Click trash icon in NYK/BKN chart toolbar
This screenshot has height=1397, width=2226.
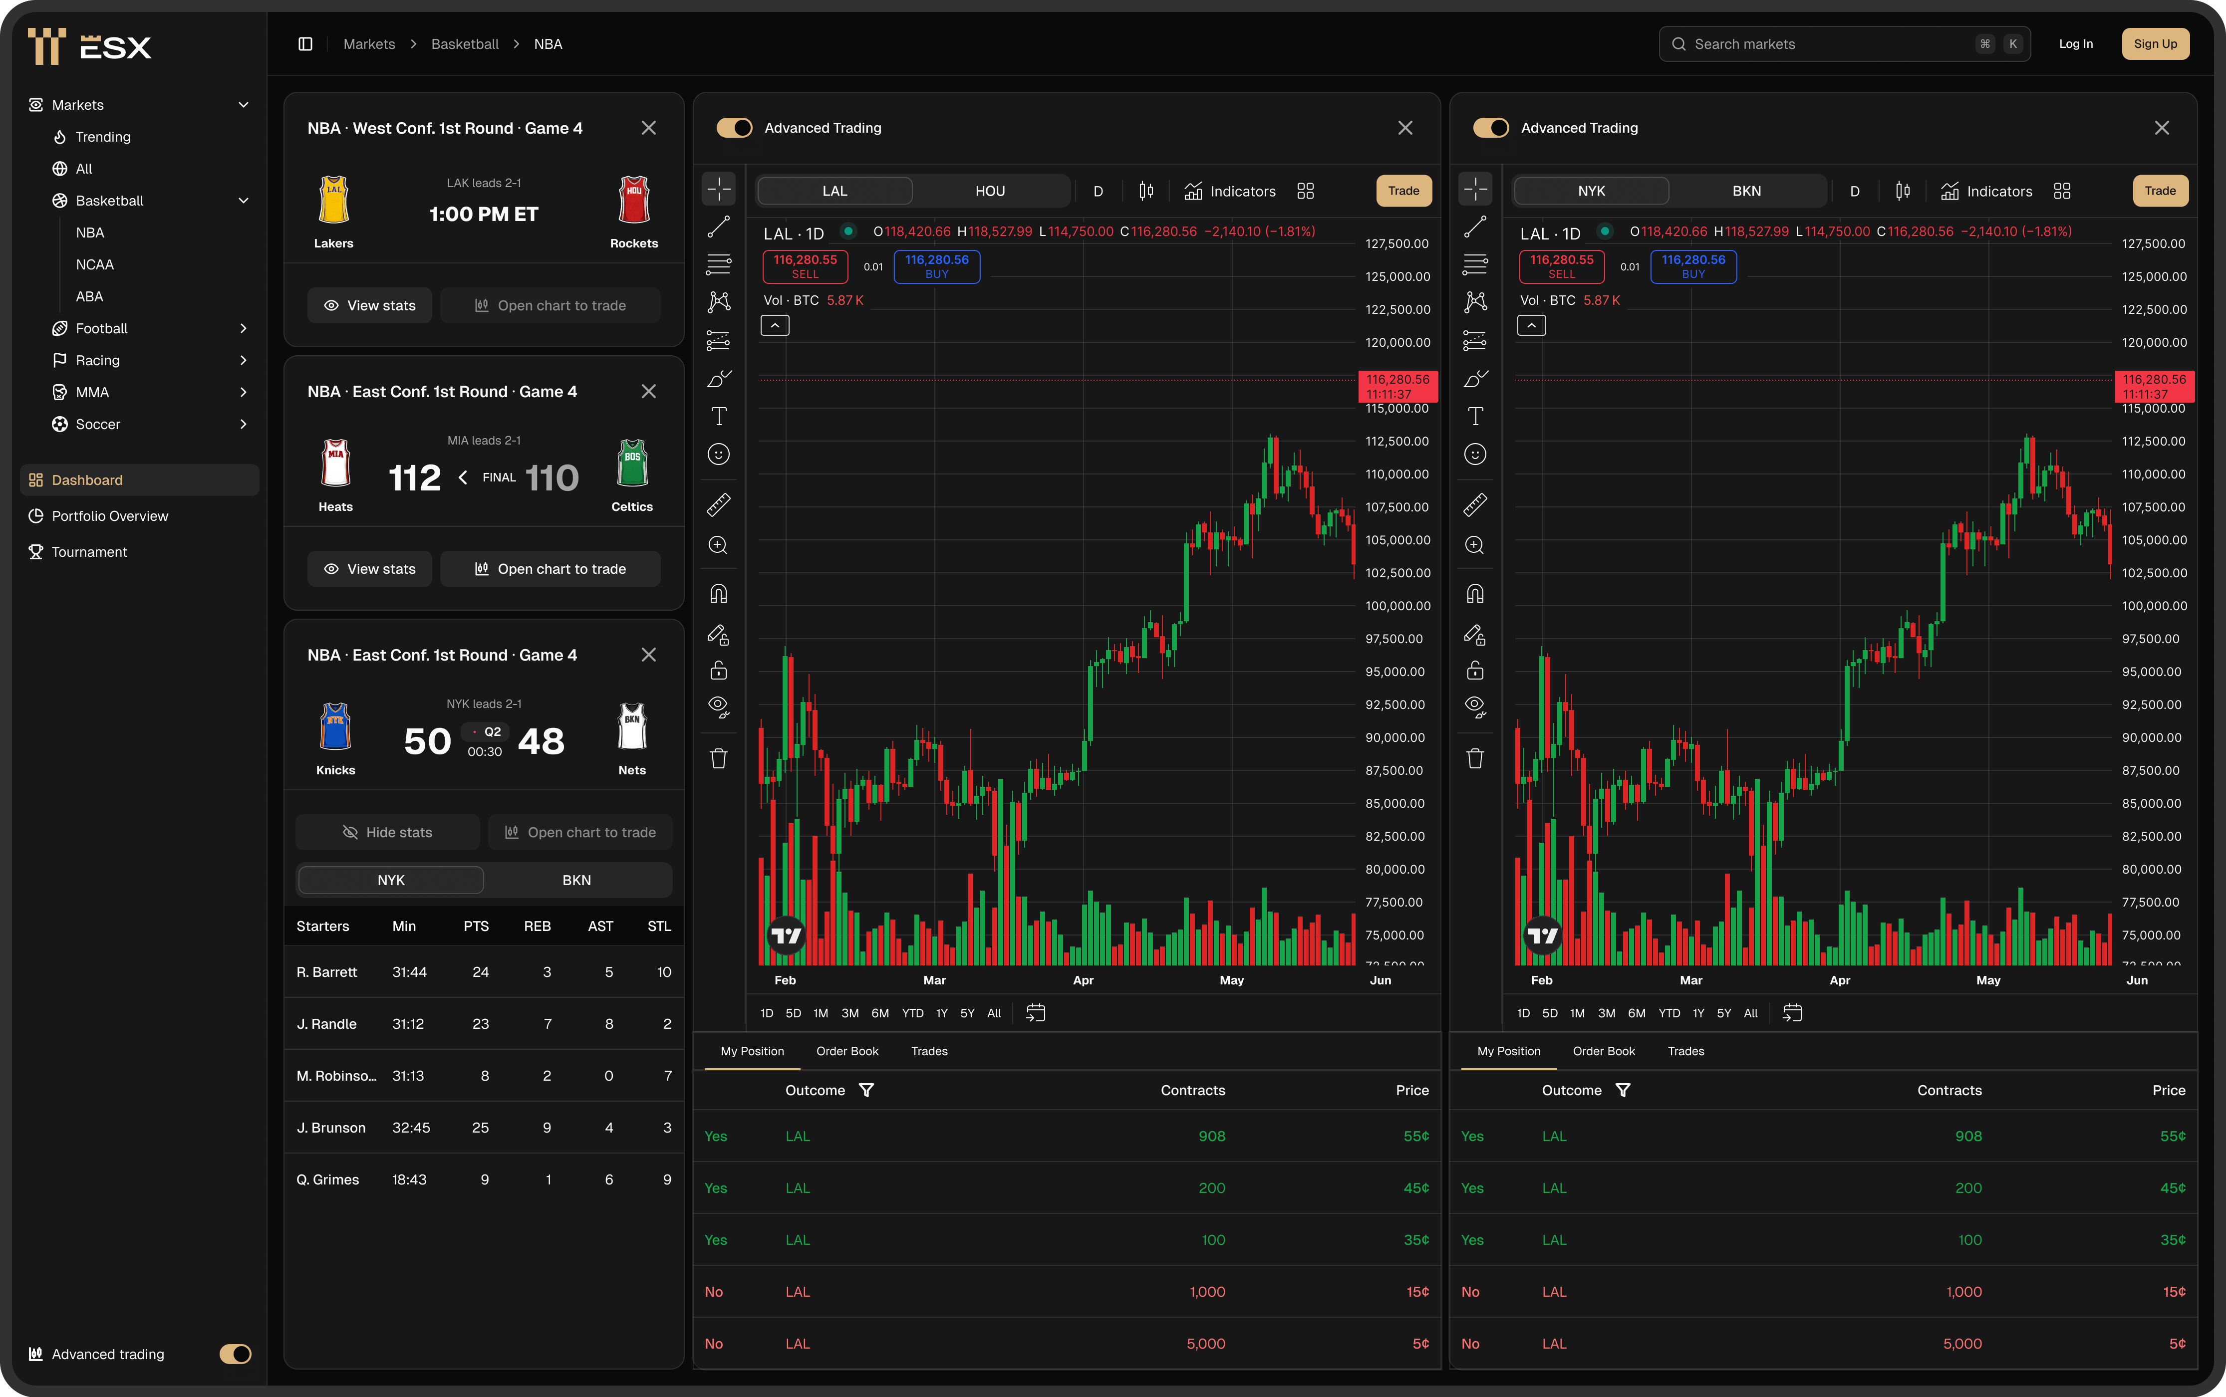tap(1475, 758)
